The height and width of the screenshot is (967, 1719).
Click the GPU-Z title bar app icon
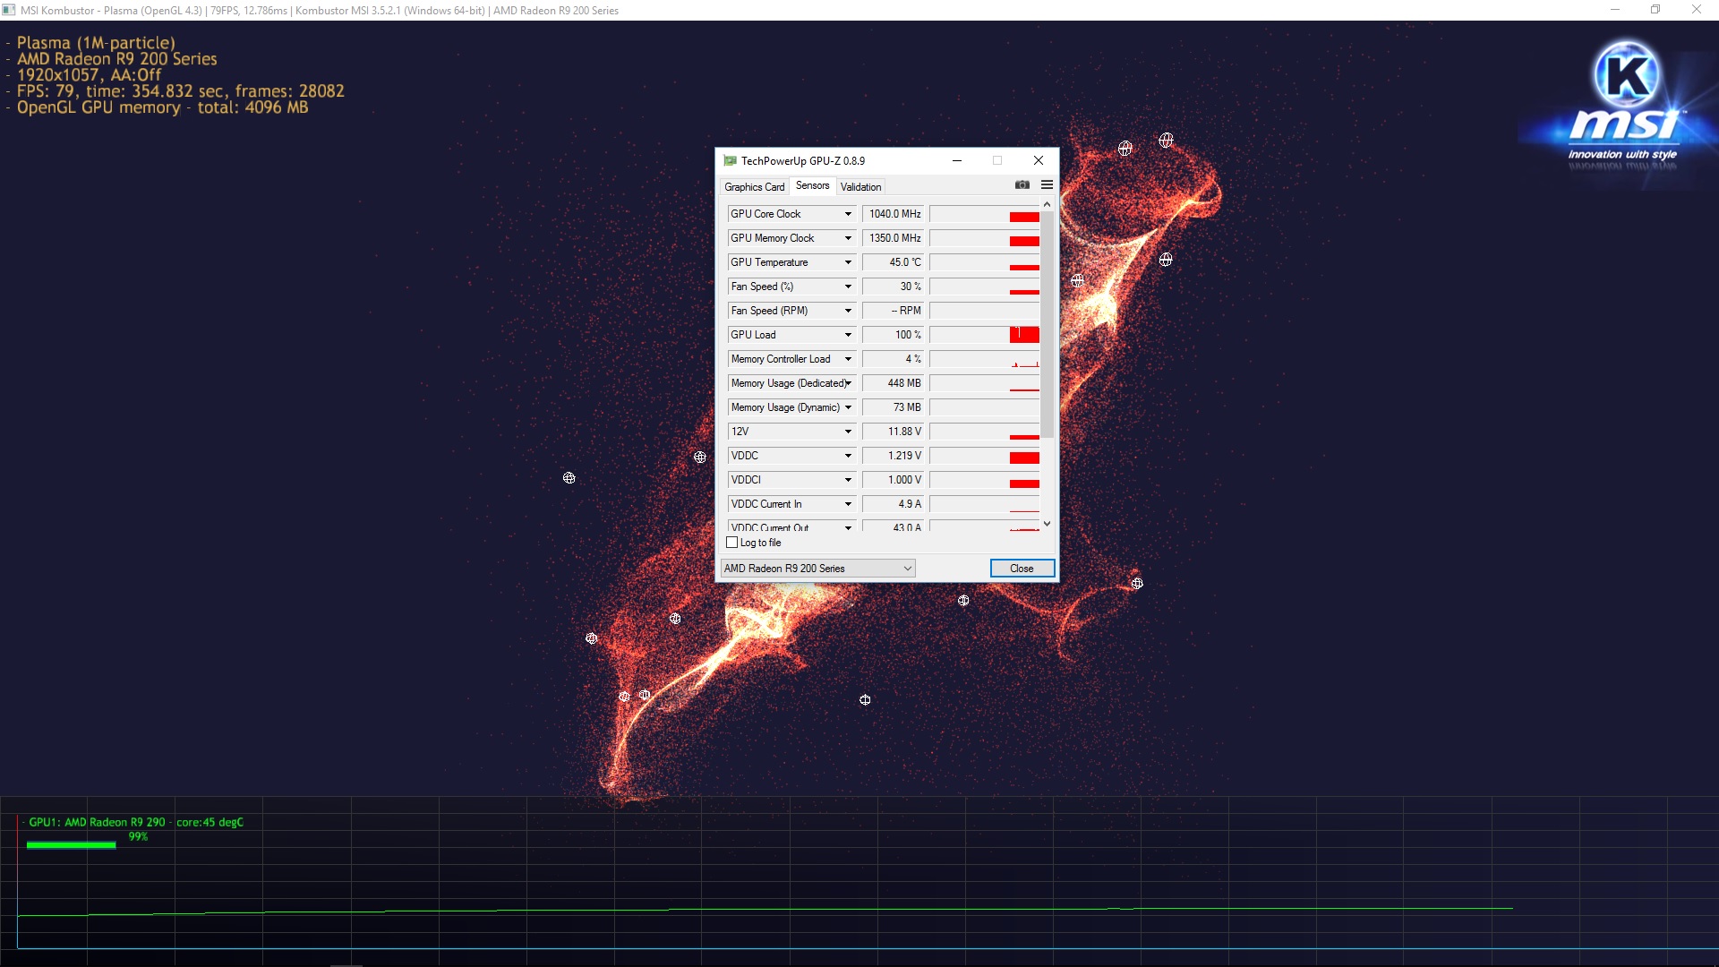[730, 161]
